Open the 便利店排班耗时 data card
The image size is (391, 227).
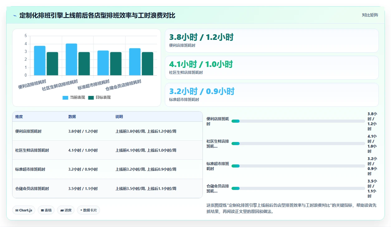[272, 40]
